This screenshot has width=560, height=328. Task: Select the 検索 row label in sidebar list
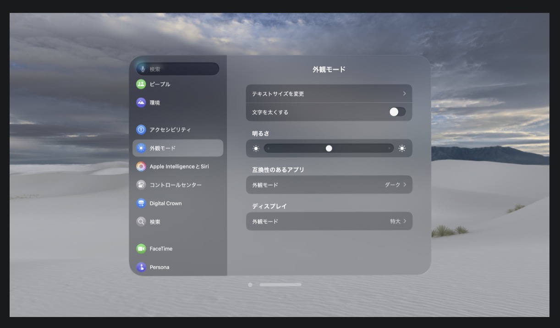coord(155,222)
